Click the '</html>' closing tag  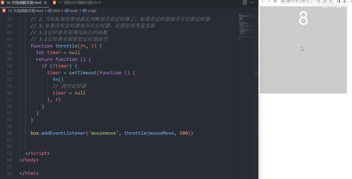pos(29,173)
